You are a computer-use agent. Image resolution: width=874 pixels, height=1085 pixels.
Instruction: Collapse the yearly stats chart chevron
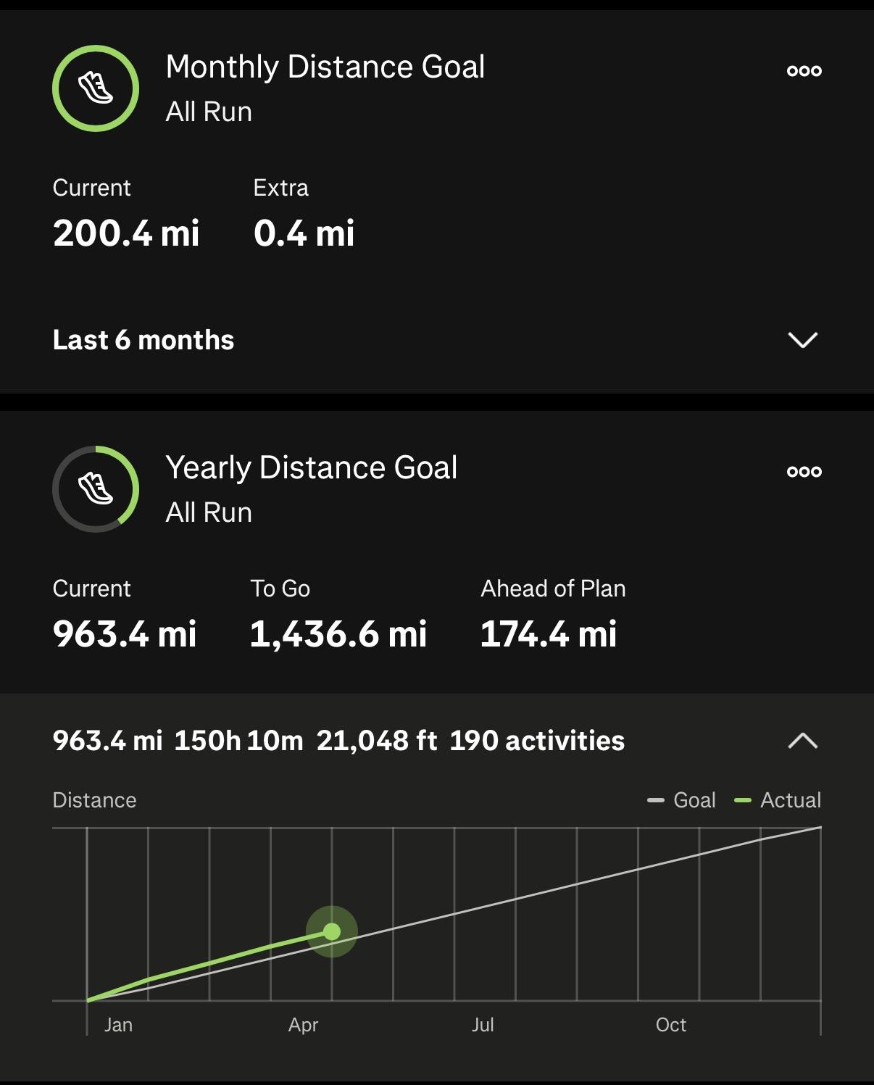click(803, 741)
